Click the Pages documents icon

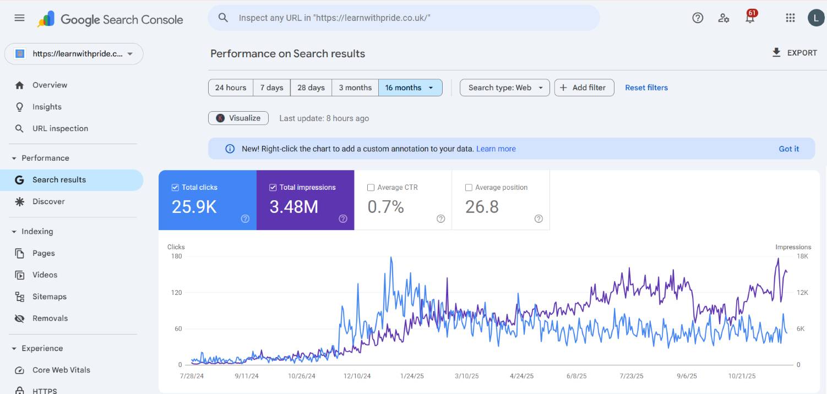(19, 253)
